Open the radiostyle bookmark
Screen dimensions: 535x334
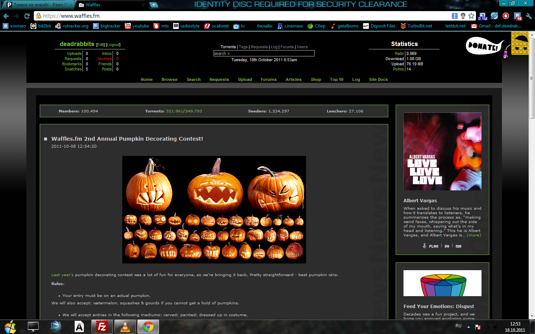(x=187, y=26)
